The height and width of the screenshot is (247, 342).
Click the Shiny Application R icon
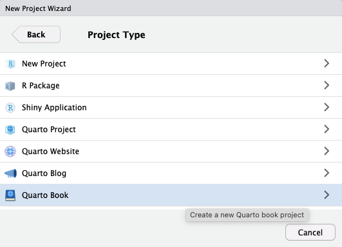pos(10,108)
